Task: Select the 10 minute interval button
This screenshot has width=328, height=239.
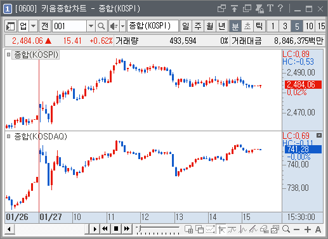Action: pyautogui.click(x=309, y=27)
